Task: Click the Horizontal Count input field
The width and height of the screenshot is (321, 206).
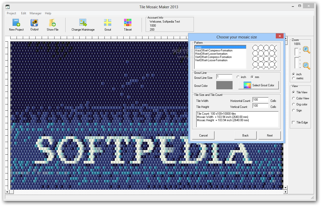Action: click(260, 100)
